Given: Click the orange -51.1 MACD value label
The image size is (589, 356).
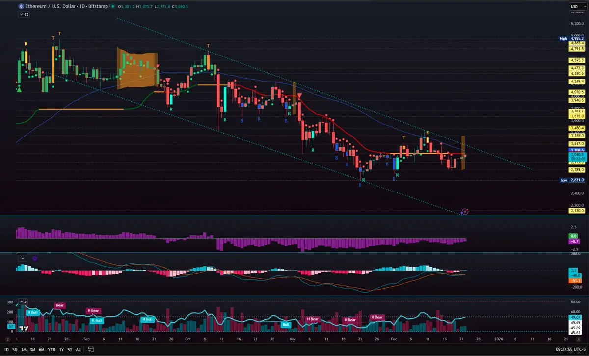Looking at the screenshot, I should click(x=574, y=280).
